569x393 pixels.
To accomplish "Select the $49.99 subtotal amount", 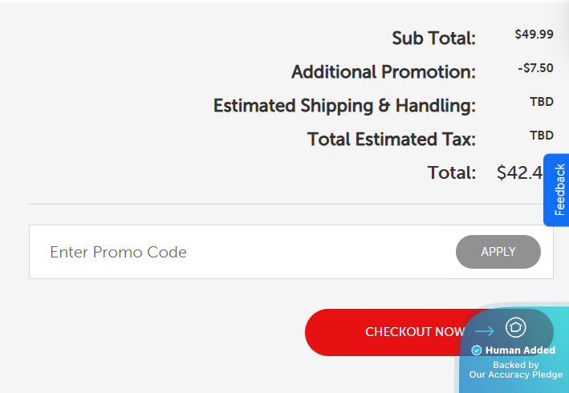I will pos(534,34).
